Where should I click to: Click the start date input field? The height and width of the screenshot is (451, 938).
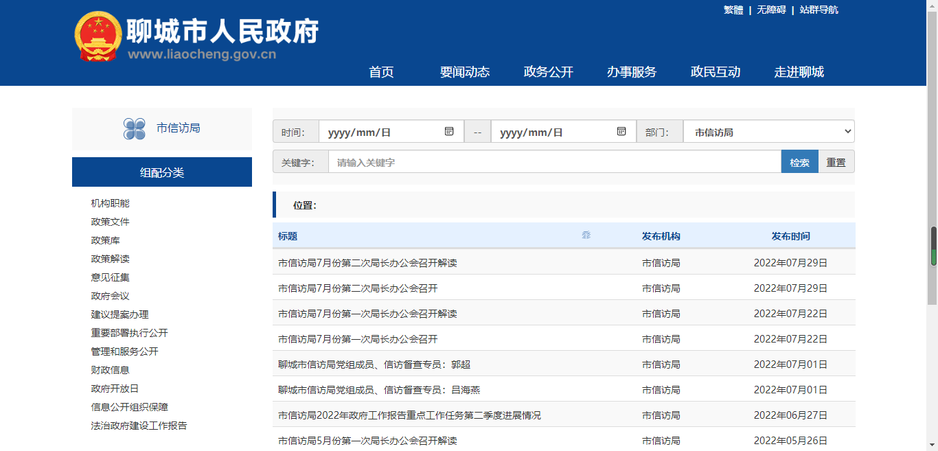381,132
